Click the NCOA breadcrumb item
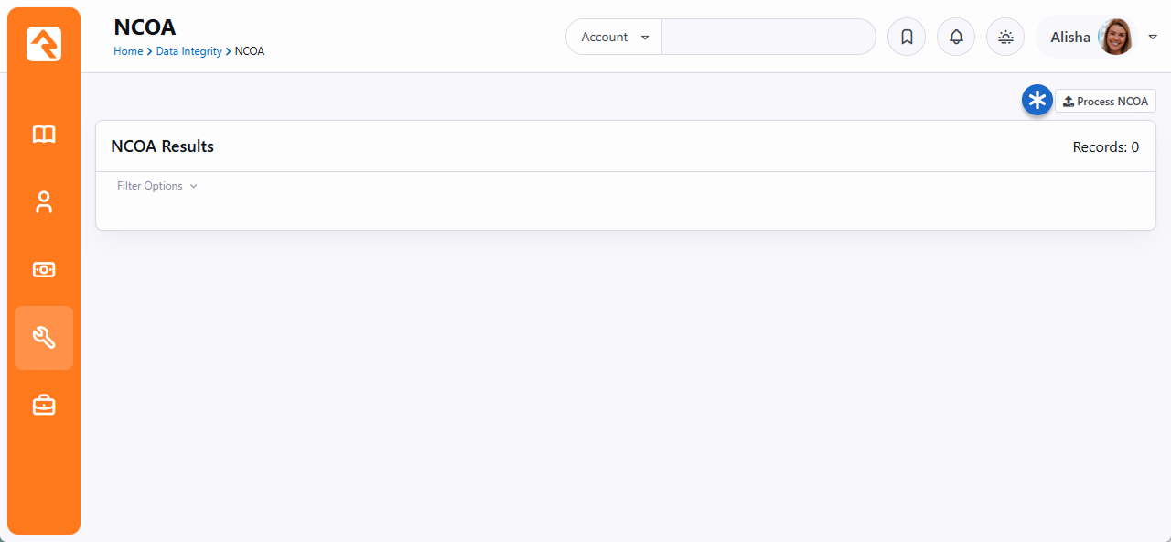Image resolution: width=1171 pixels, height=542 pixels. (x=250, y=51)
